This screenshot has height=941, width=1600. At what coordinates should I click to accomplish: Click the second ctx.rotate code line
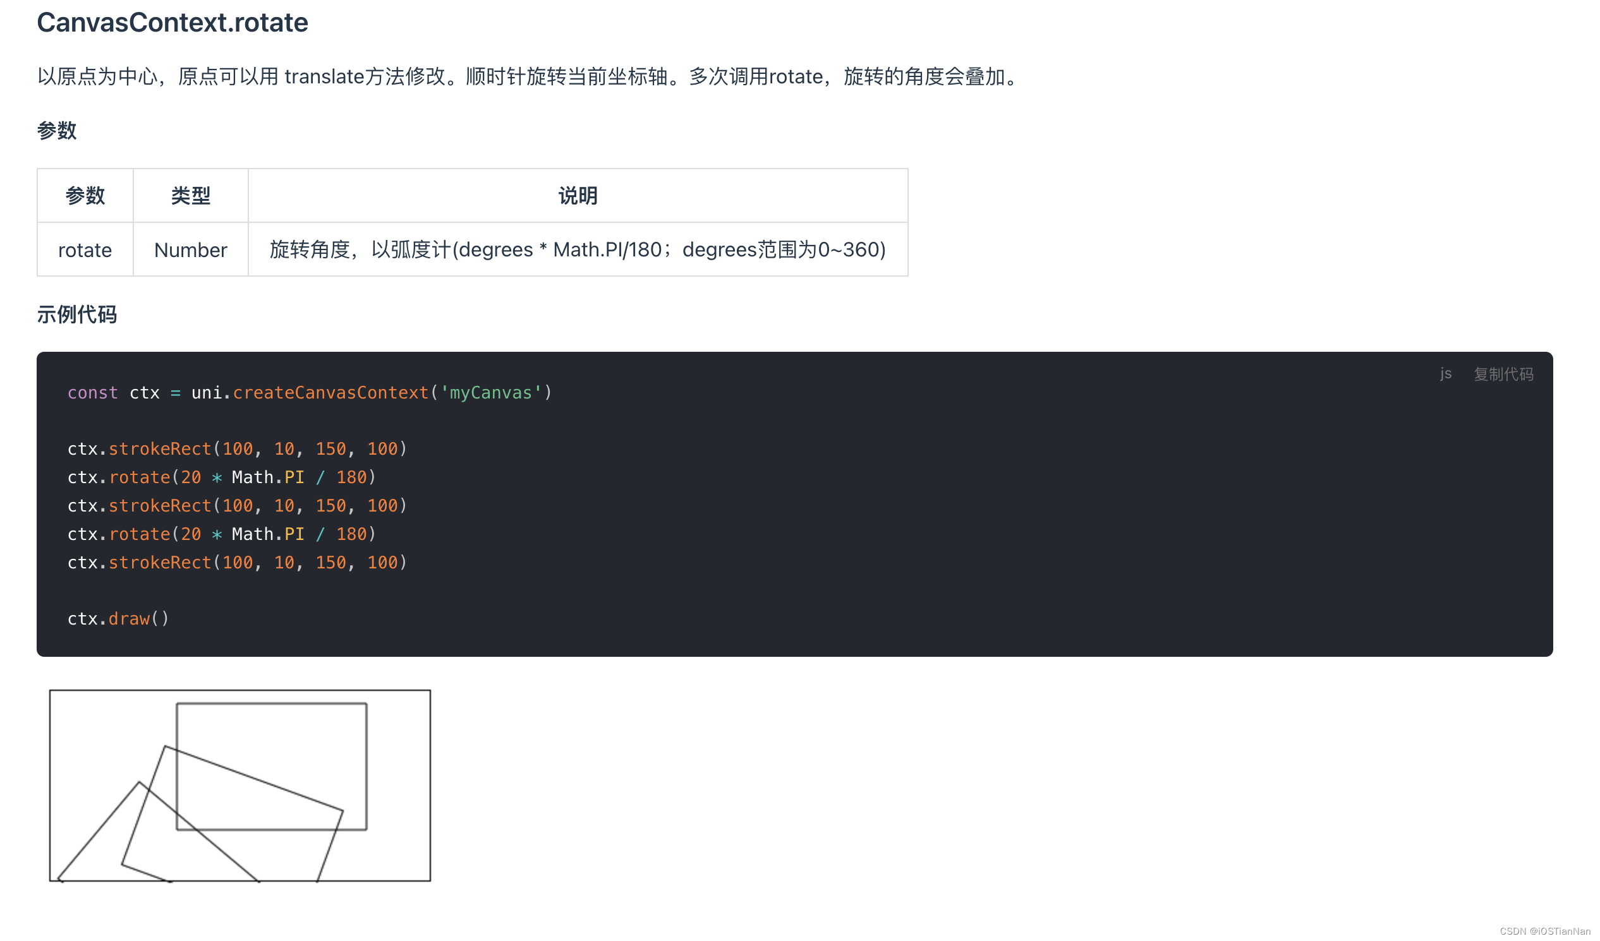coord(222,534)
